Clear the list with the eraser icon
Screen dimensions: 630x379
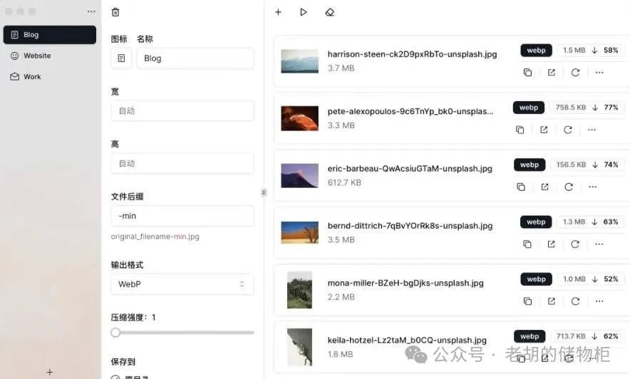pos(329,12)
